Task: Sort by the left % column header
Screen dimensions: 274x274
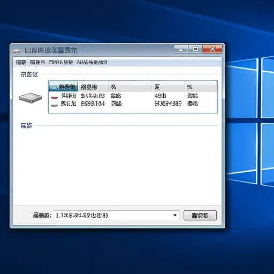Action: pos(130,86)
